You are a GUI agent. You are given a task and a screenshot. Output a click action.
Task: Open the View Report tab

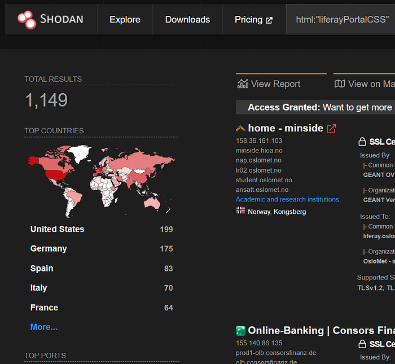(x=282, y=82)
